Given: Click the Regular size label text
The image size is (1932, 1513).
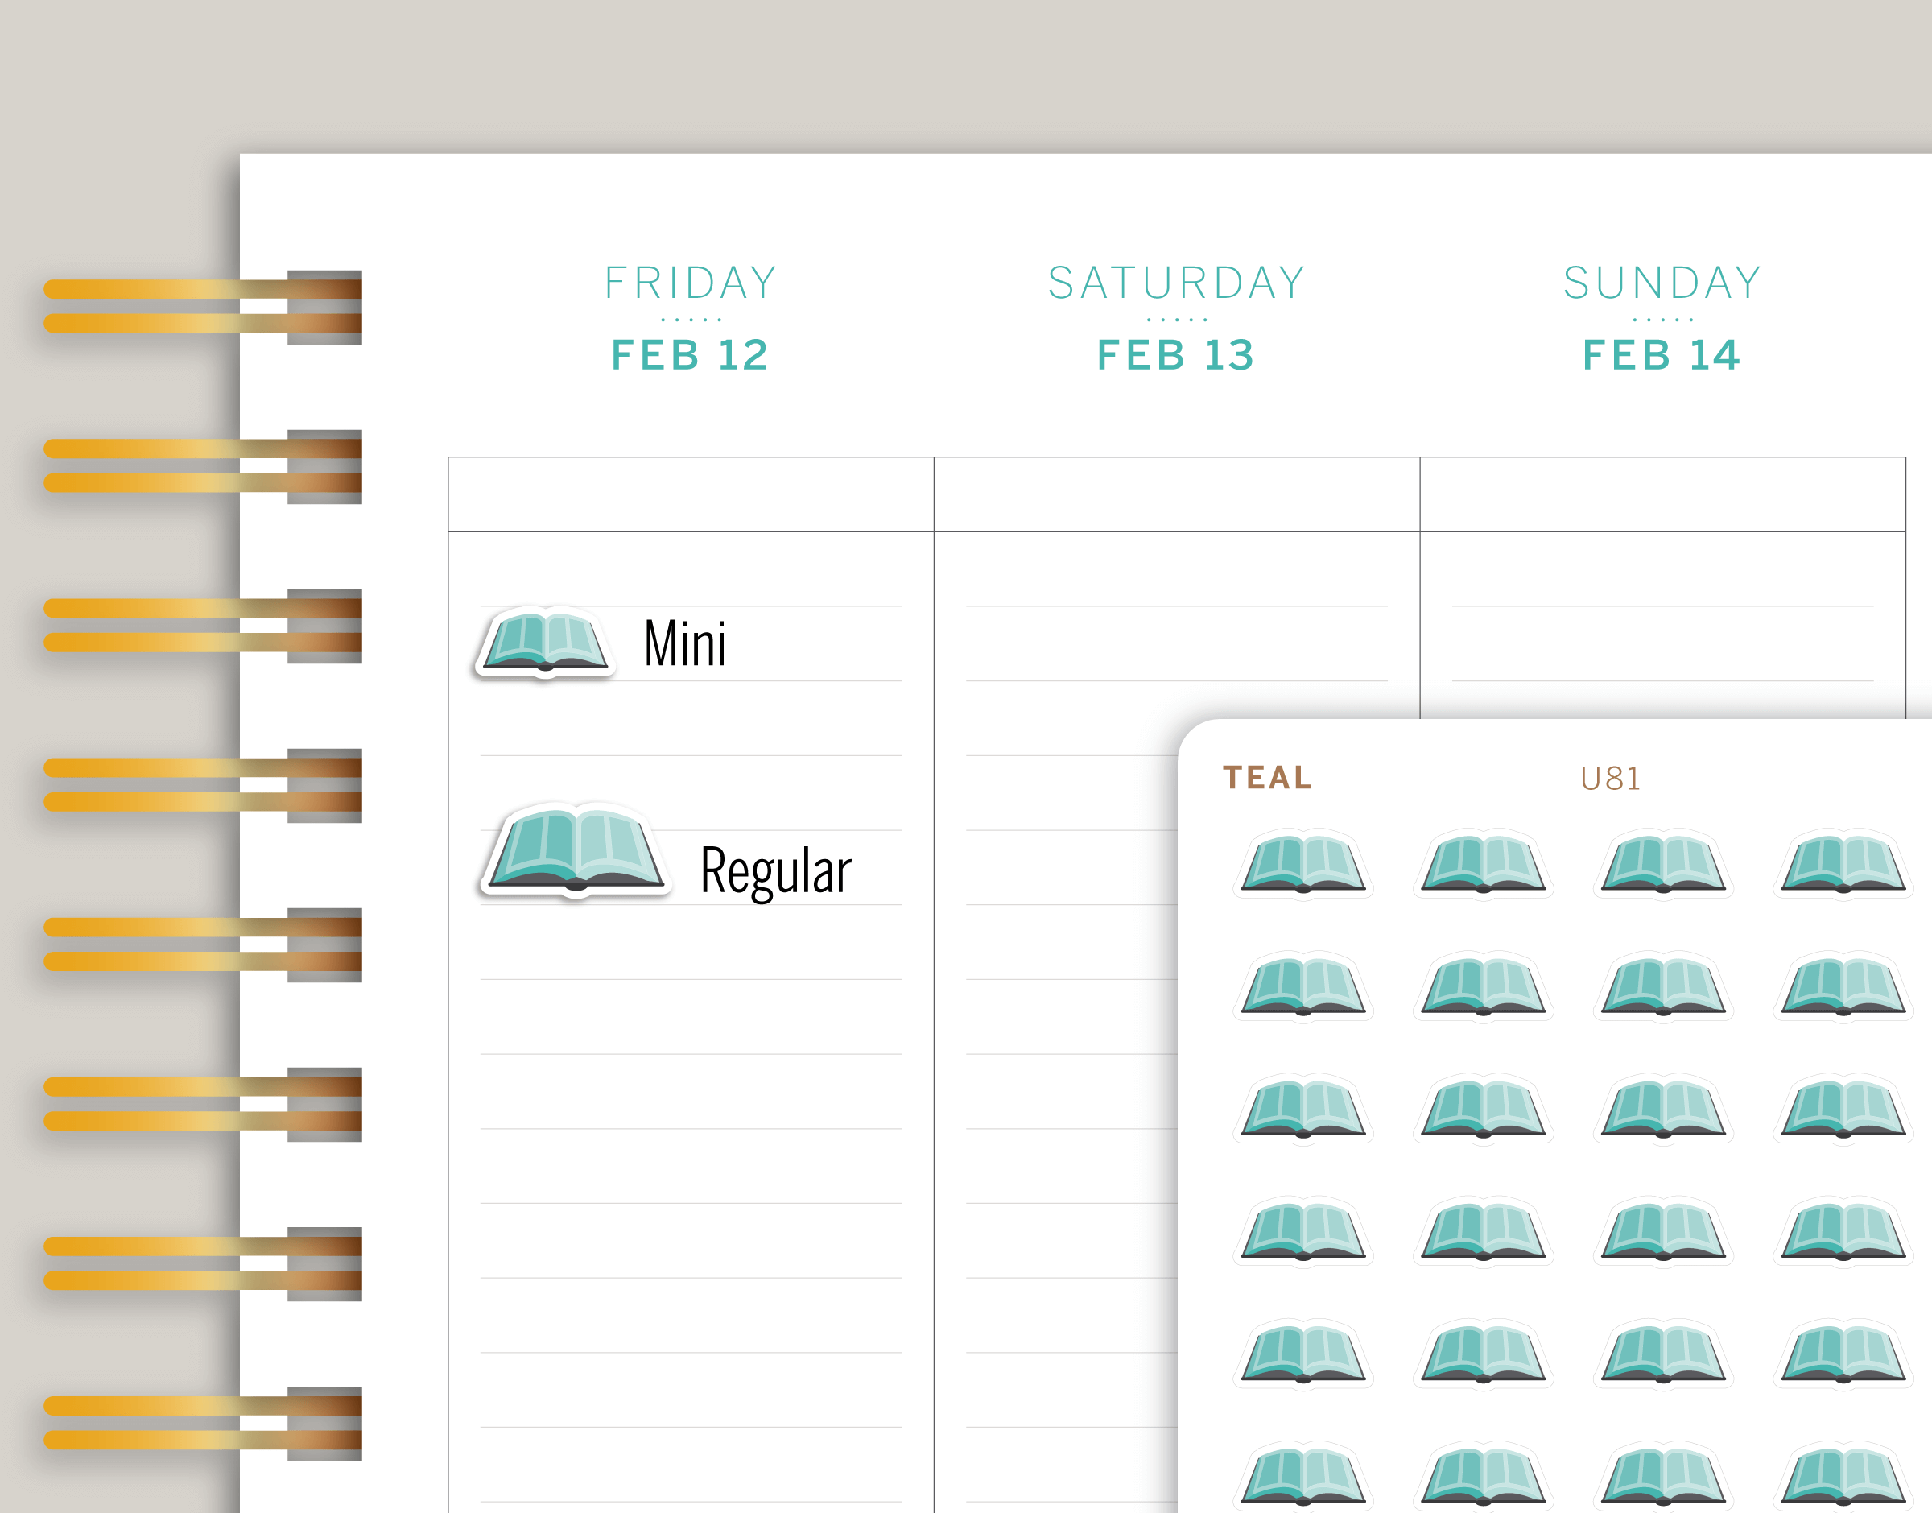Looking at the screenshot, I should (776, 872).
